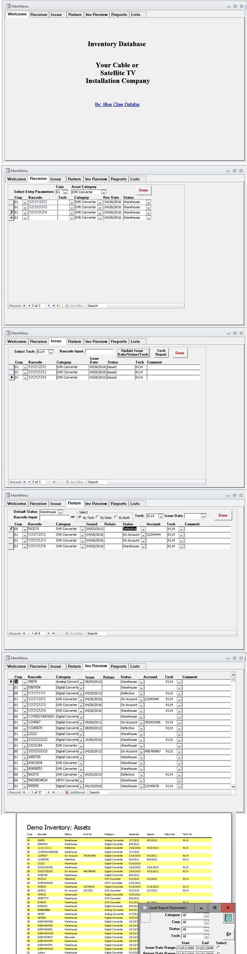Viewport: 247px width, 954px height.
Task: Click last-record arrow in Return window navigation
Action: coord(53,633)
